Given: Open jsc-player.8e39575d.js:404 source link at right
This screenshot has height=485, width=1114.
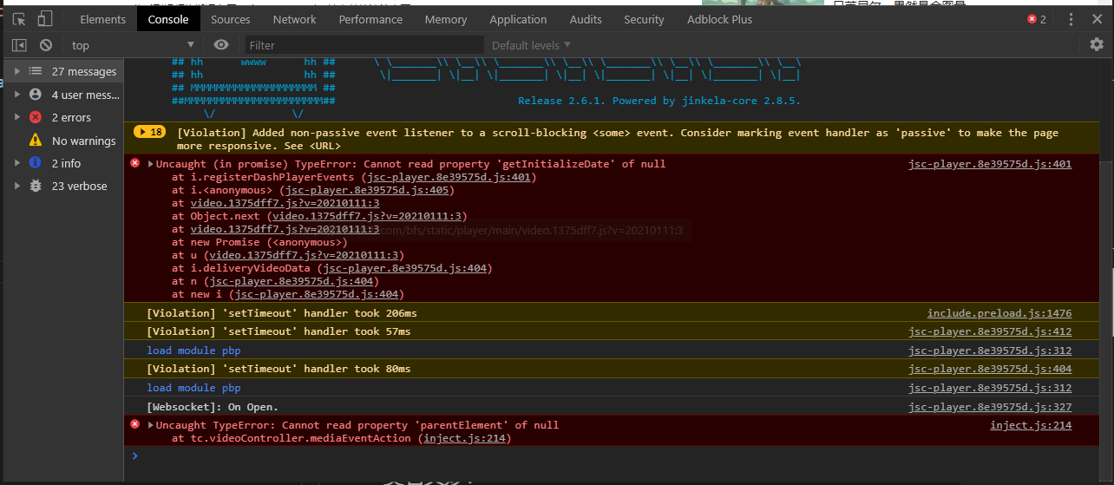Looking at the screenshot, I should pos(990,369).
